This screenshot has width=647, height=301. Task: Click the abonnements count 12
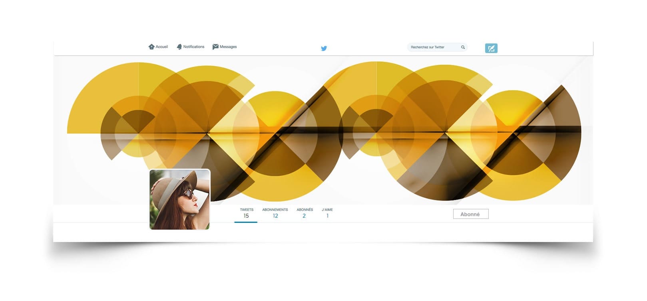point(275,216)
